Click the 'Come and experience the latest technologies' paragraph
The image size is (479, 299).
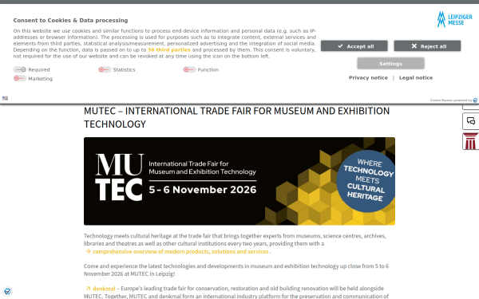(x=236, y=269)
